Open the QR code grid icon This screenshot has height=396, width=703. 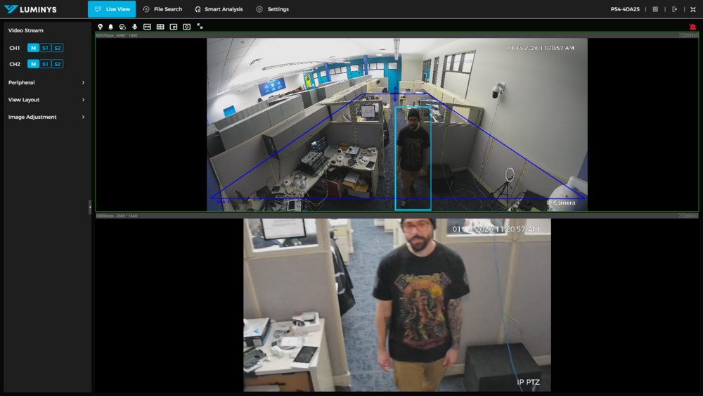pos(655,9)
